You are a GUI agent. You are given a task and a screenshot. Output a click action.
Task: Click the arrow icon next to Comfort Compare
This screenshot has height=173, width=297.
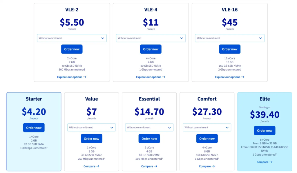pyautogui.click(x=213, y=166)
